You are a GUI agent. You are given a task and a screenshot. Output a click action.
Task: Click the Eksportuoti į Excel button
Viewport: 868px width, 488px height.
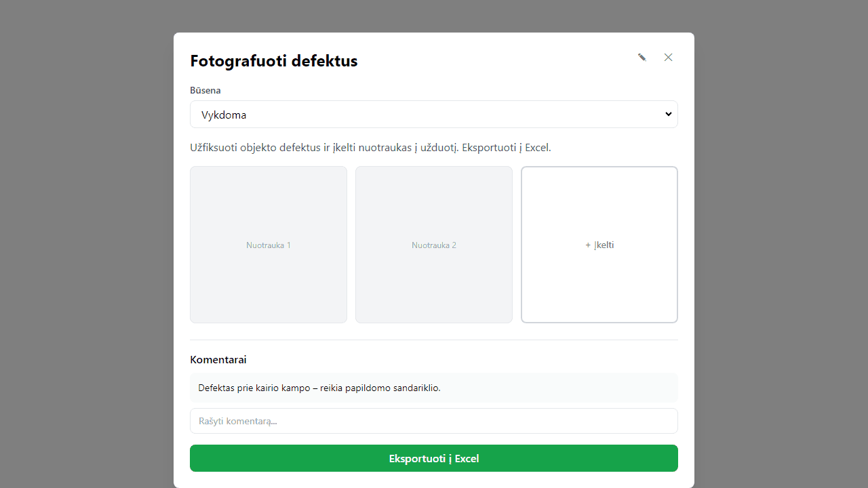click(x=434, y=458)
